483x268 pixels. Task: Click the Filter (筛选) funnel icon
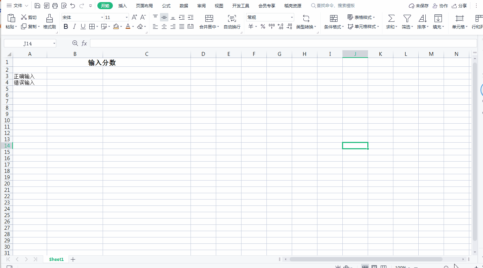point(407,18)
